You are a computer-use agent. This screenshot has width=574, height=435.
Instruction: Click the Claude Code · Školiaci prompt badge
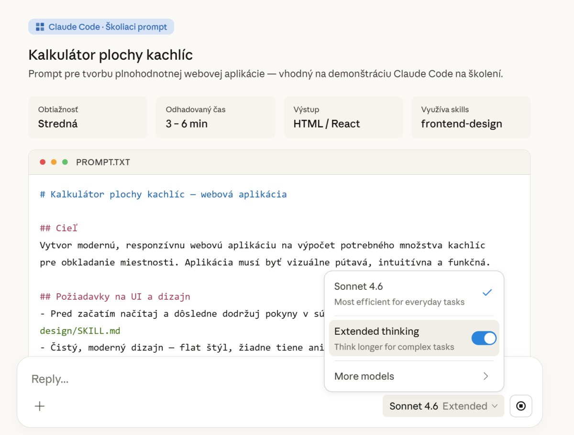101,27
